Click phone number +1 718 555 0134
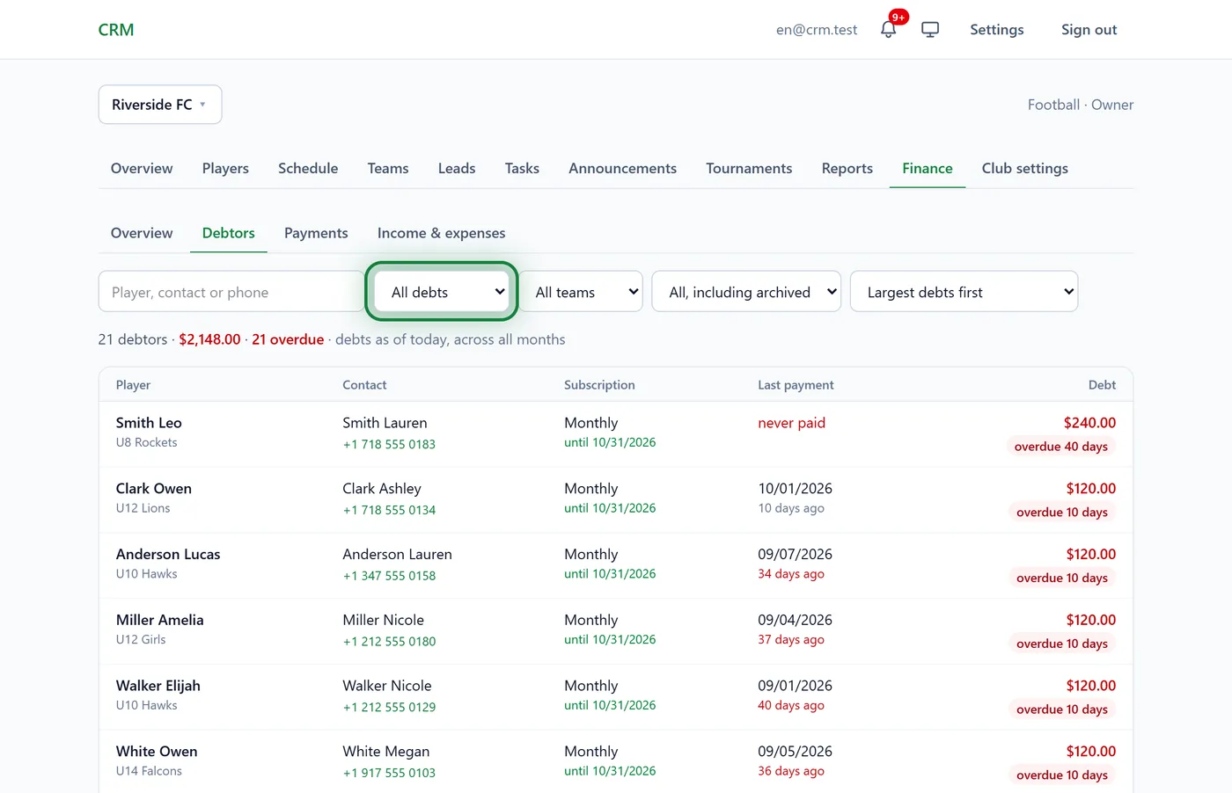 (x=389, y=510)
